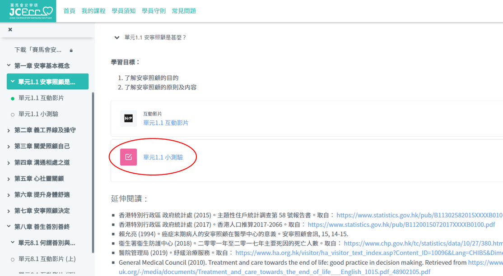Open 首頁 in the top navigation
Image resolution: width=503 pixels, height=276 pixels.
click(x=69, y=11)
